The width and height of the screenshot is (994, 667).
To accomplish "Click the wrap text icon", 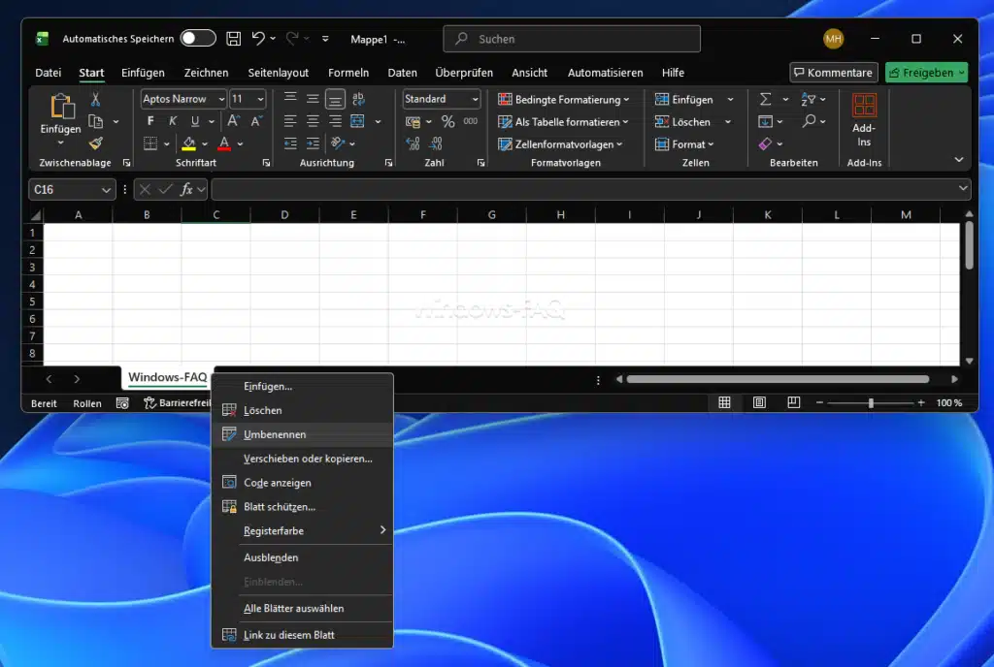I will pyautogui.click(x=358, y=99).
